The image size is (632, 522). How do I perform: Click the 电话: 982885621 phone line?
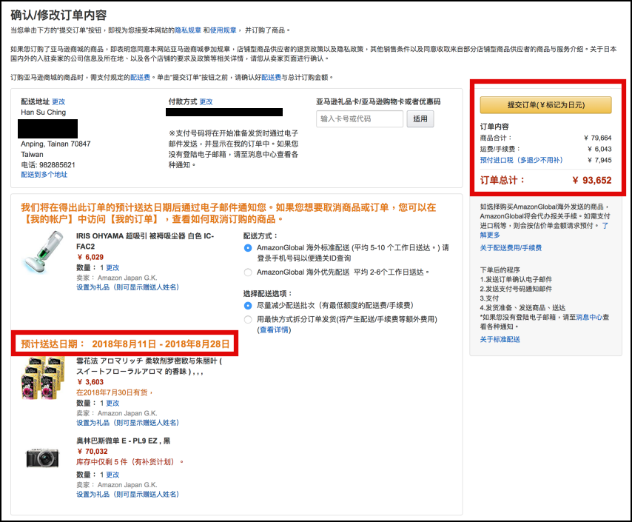point(48,165)
